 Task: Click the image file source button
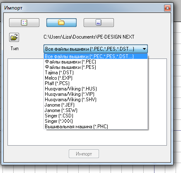(99, 22)
